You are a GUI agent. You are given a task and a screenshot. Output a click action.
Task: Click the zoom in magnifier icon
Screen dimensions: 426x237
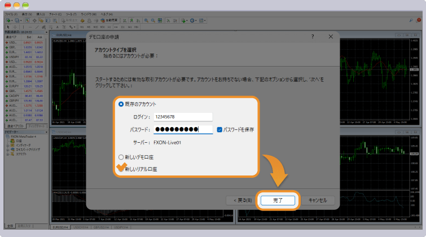(146, 20)
